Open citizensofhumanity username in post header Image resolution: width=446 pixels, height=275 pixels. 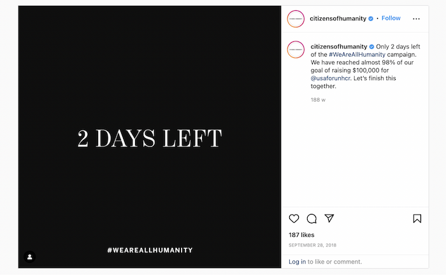(338, 18)
